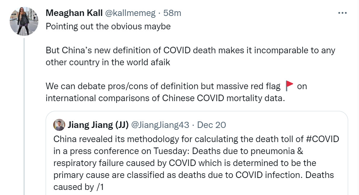
Task: Click the red flag emoji
Action: [x=289, y=86]
